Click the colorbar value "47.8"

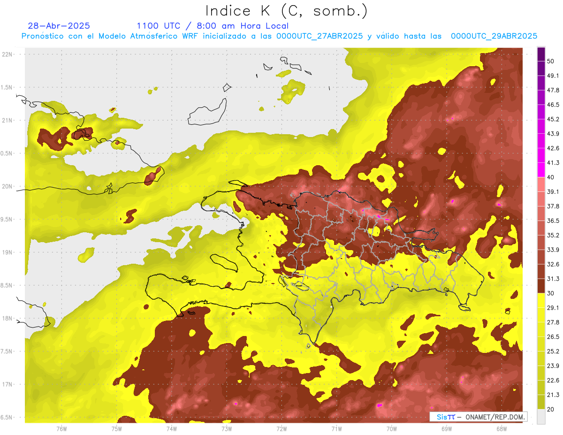tap(553, 91)
